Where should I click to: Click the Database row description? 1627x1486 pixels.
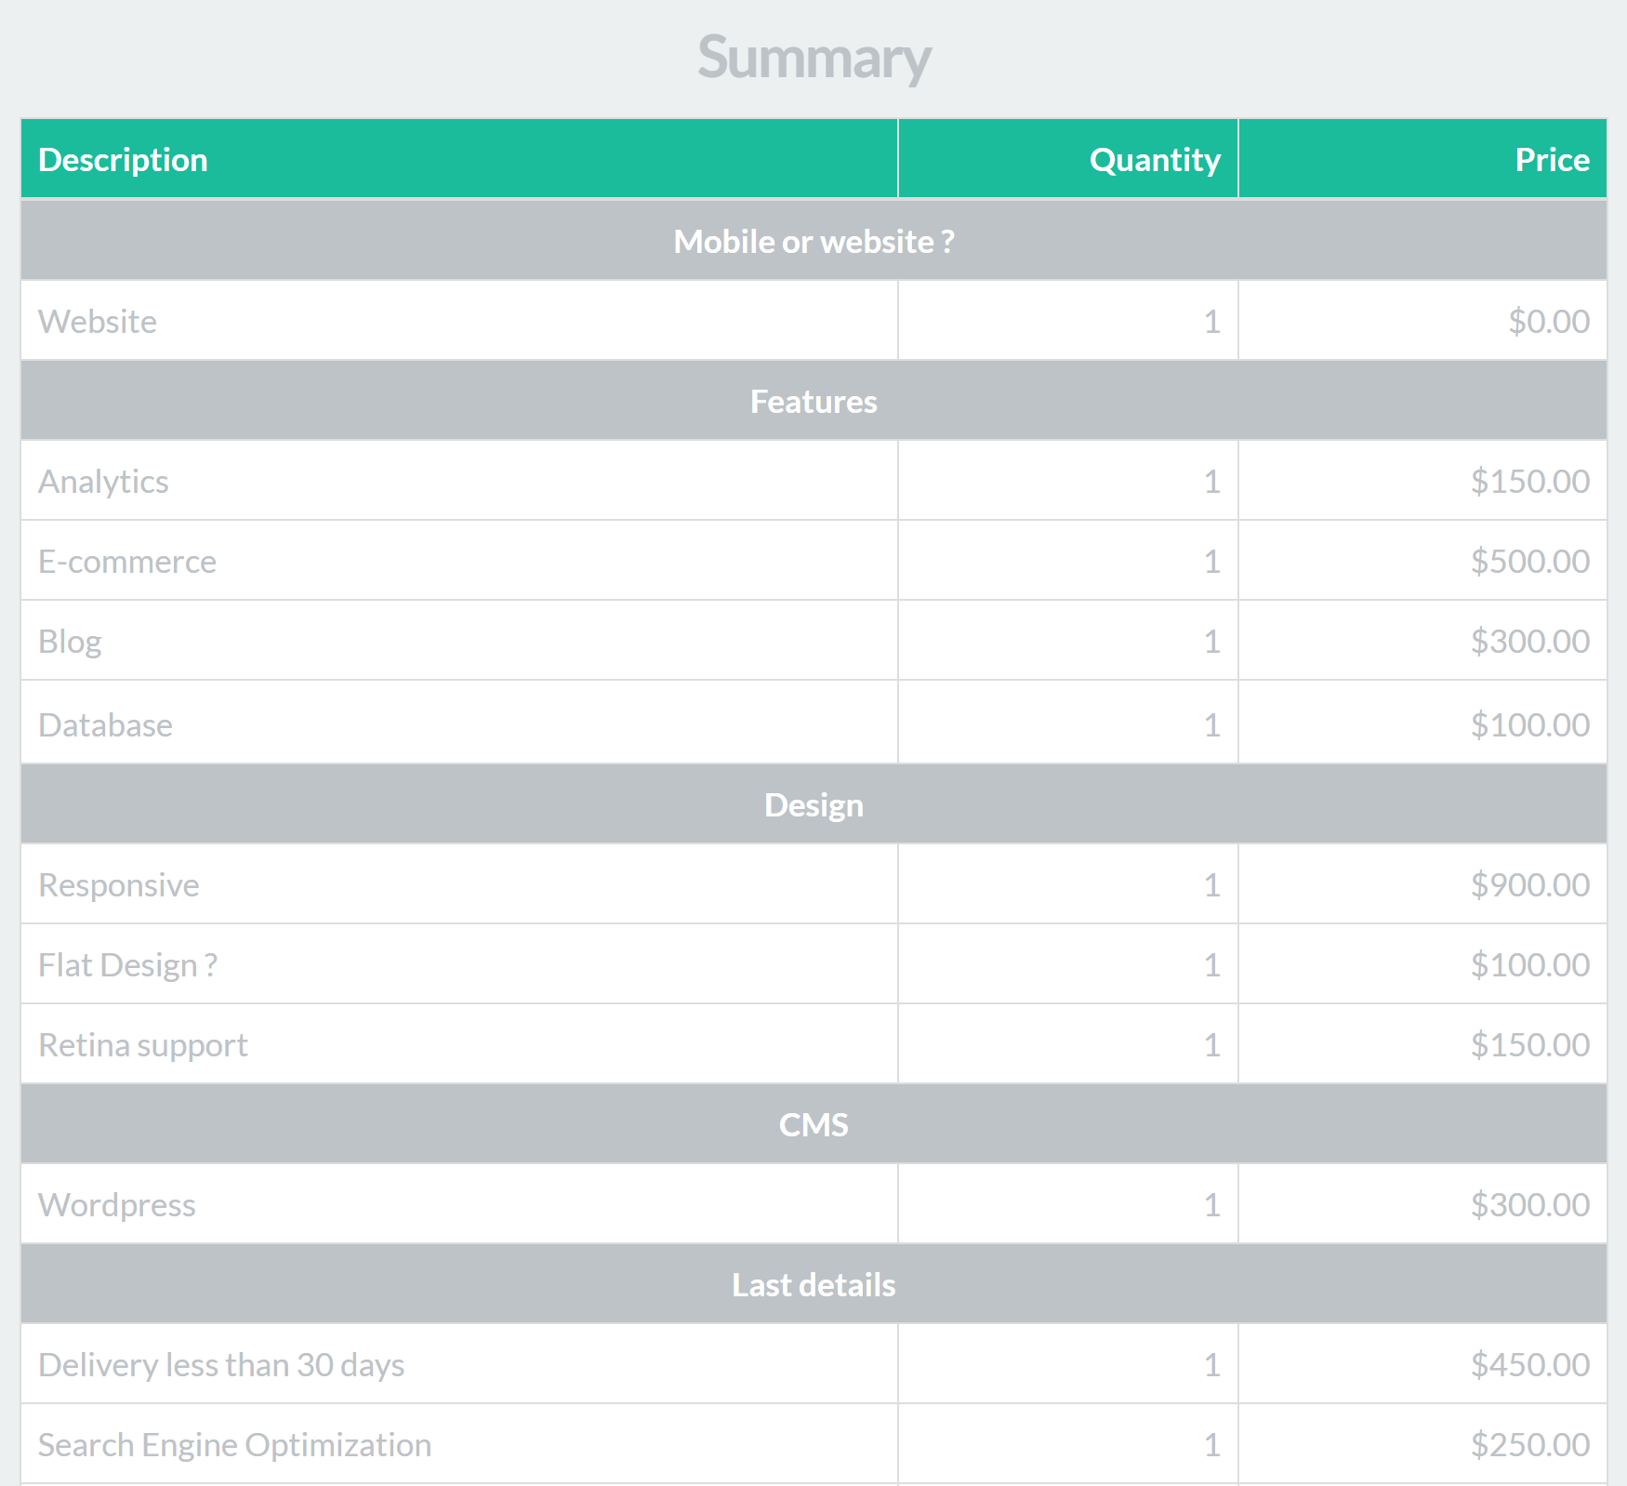point(105,723)
